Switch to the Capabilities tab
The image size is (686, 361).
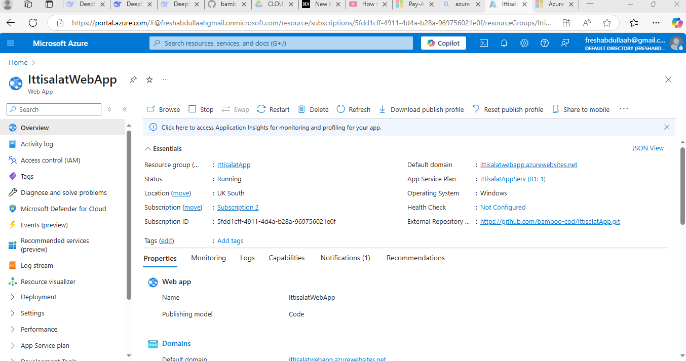tap(287, 258)
